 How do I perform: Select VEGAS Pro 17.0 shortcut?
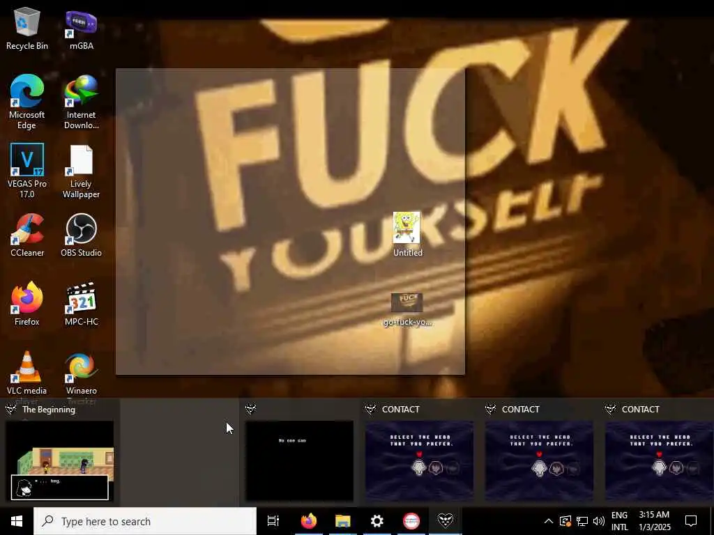pyautogui.click(x=27, y=171)
